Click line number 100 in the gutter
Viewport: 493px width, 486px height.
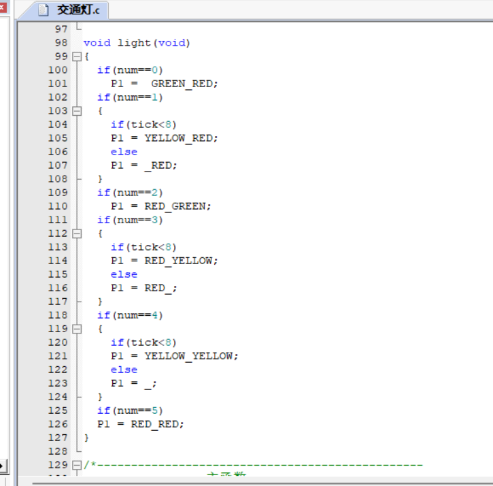[x=58, y=70]
